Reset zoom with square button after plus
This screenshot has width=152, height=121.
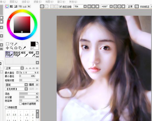[97, 7]
